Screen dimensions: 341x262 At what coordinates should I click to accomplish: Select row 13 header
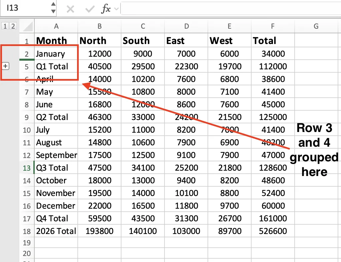click(x=27, y=168)
